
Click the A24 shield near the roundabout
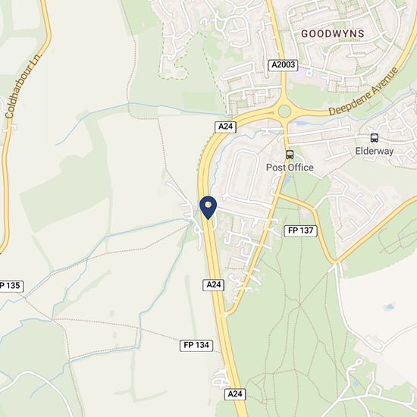pos(225,127)
